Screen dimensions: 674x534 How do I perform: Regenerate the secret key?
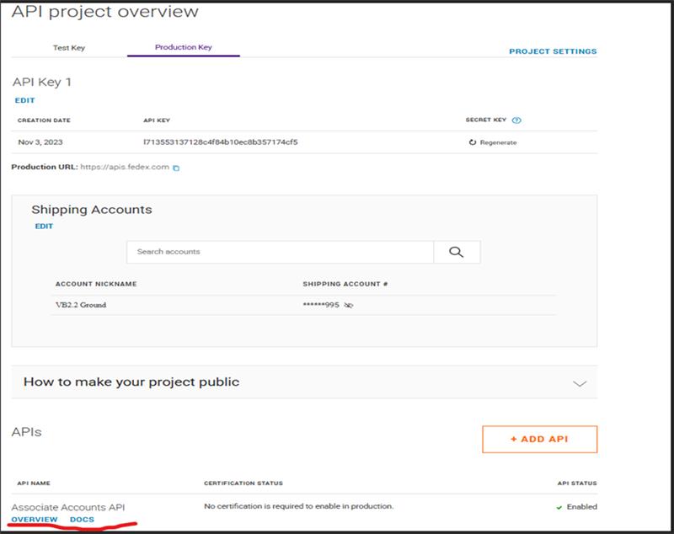493,142
